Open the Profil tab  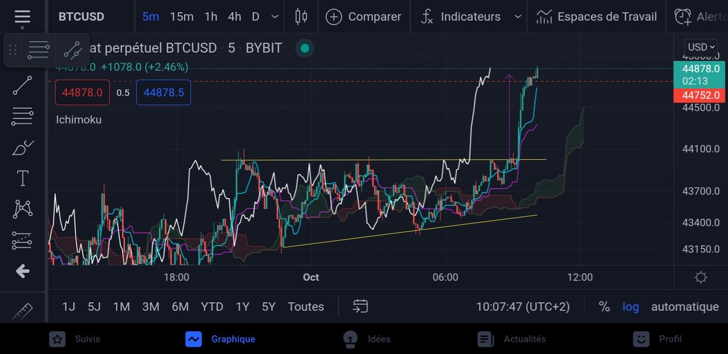pos(657,339)
